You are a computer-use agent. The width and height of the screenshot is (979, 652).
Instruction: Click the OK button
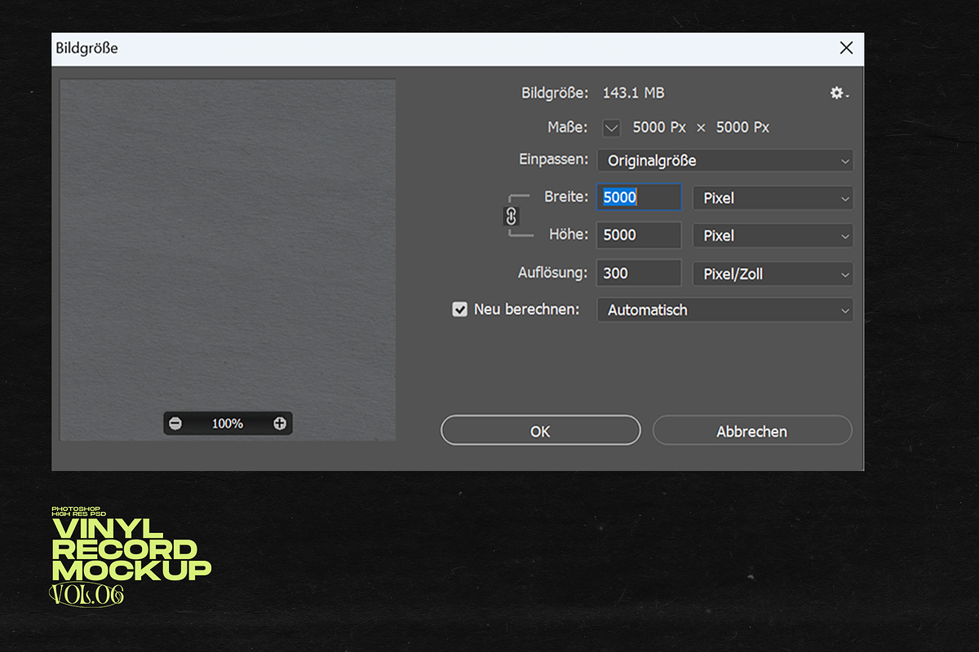coord(541,430)
